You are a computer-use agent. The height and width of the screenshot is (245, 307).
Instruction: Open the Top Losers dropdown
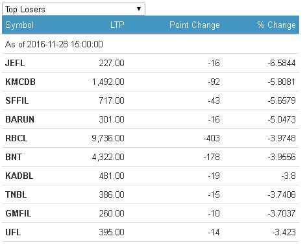(x=73, y=9)
